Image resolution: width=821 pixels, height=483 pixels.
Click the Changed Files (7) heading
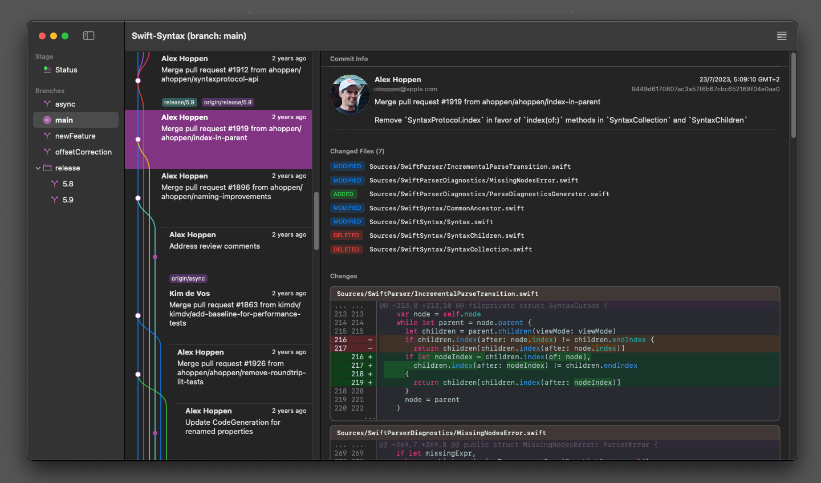tap(357, 151)
